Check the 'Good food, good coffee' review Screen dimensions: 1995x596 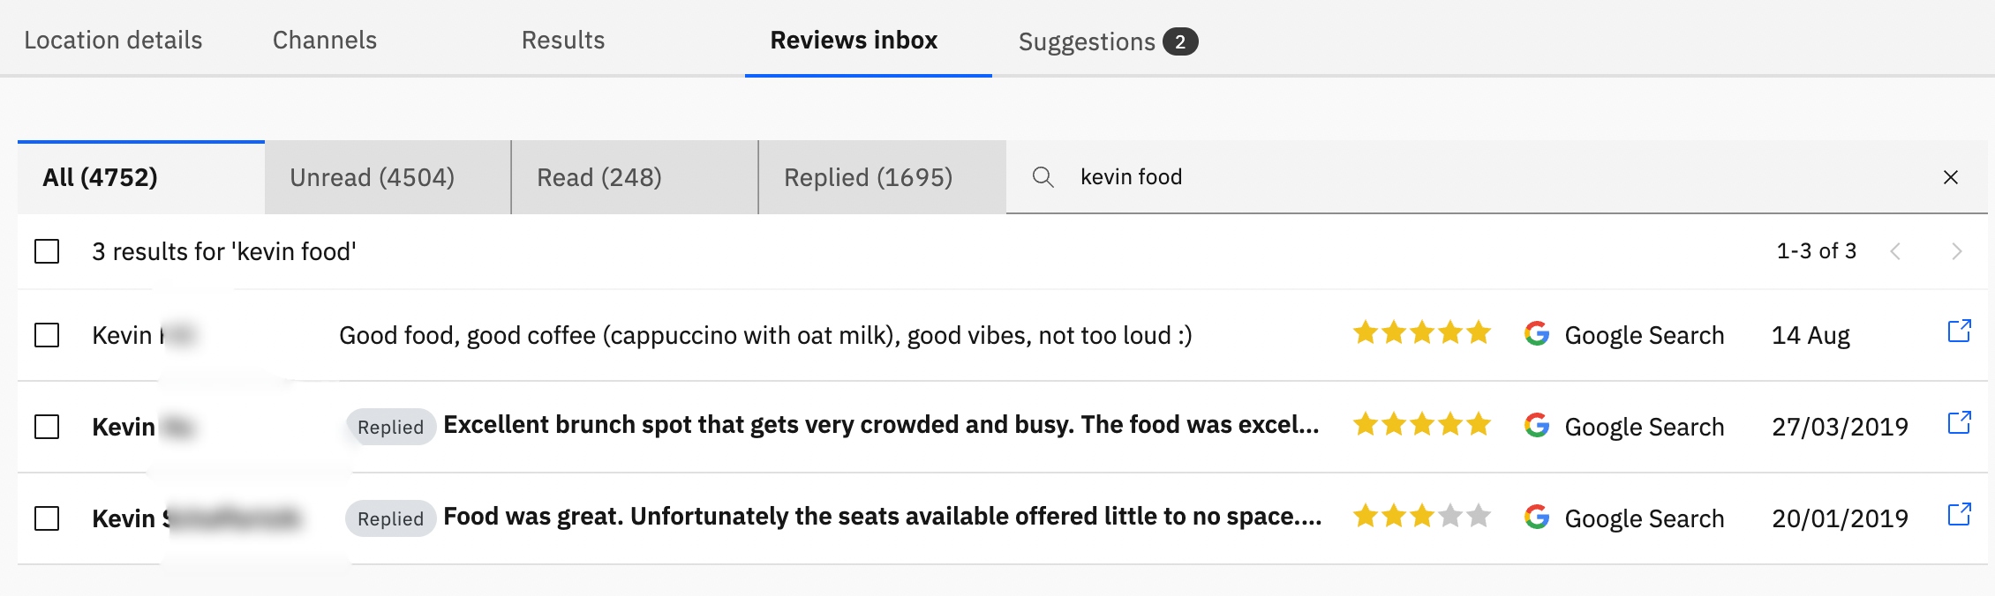click(x=47, y=335)
